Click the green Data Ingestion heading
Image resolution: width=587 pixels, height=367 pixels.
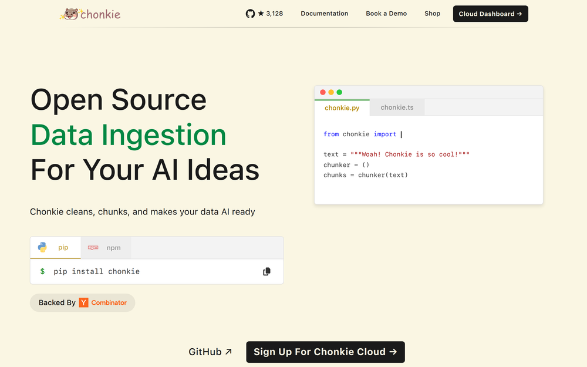tap(129, 135)
